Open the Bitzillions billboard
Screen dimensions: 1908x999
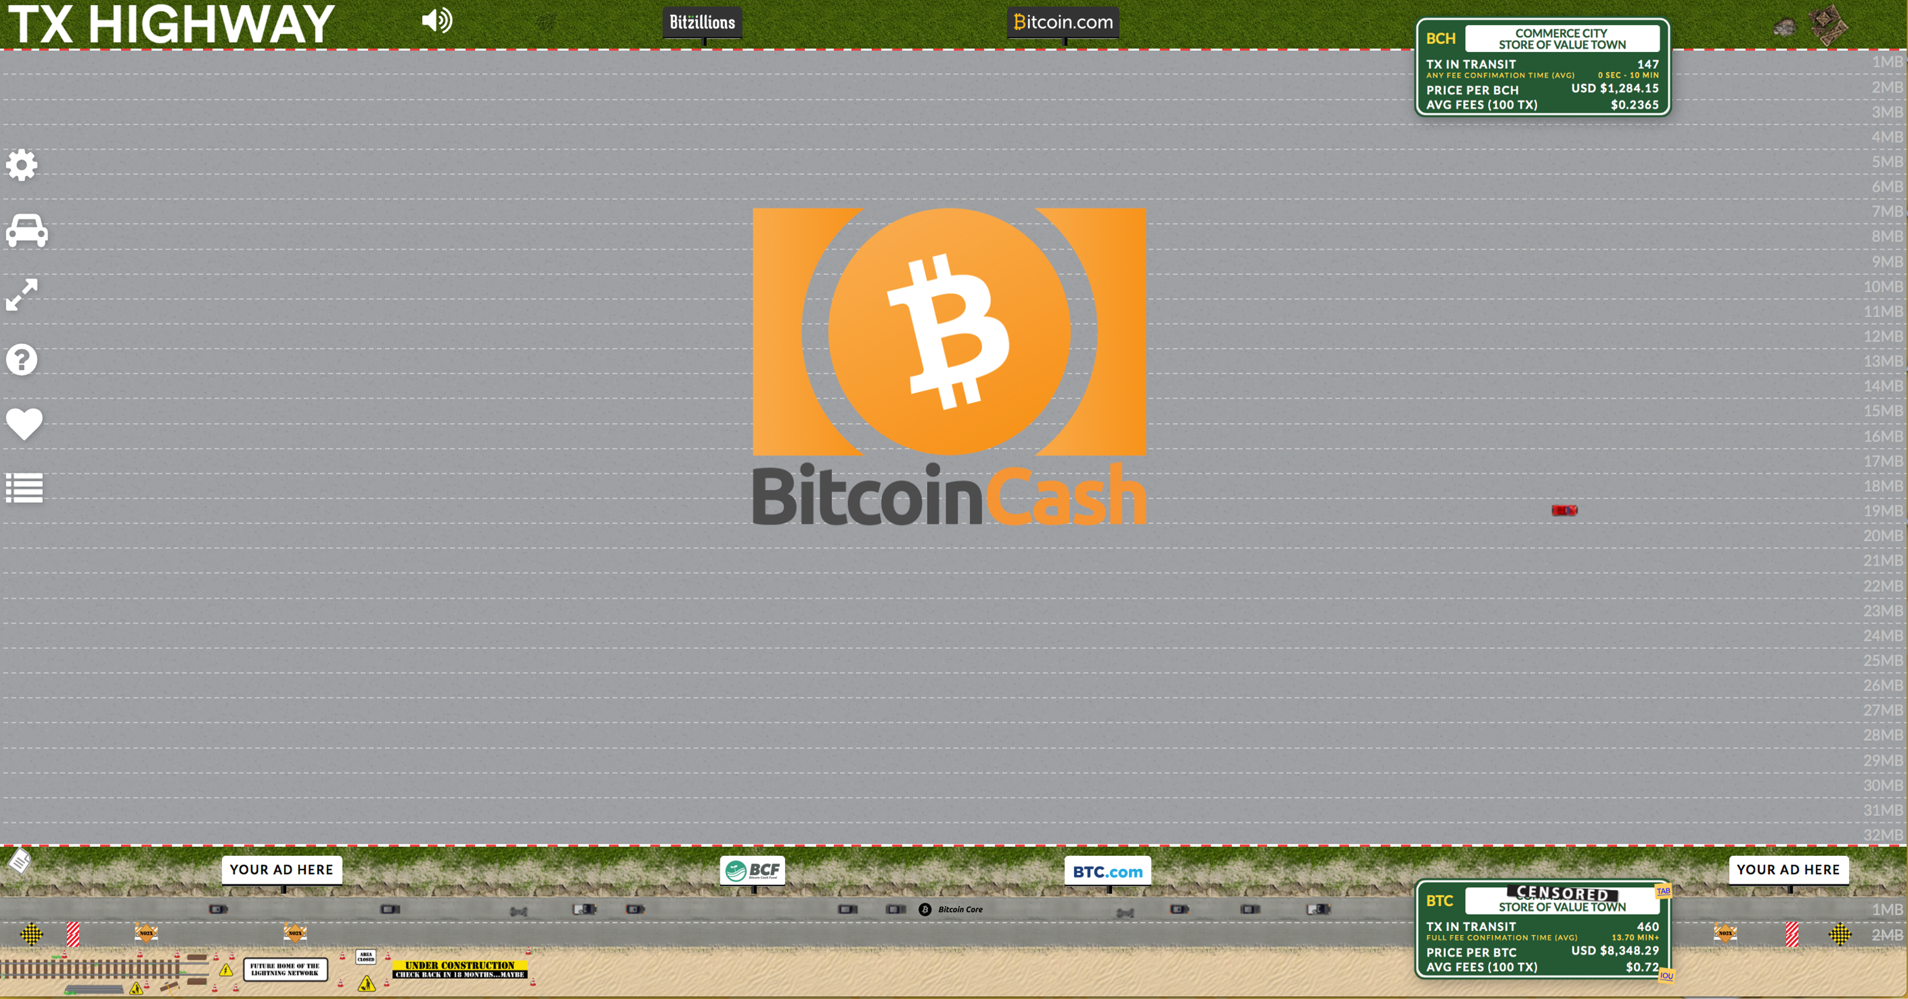[702, 22]
